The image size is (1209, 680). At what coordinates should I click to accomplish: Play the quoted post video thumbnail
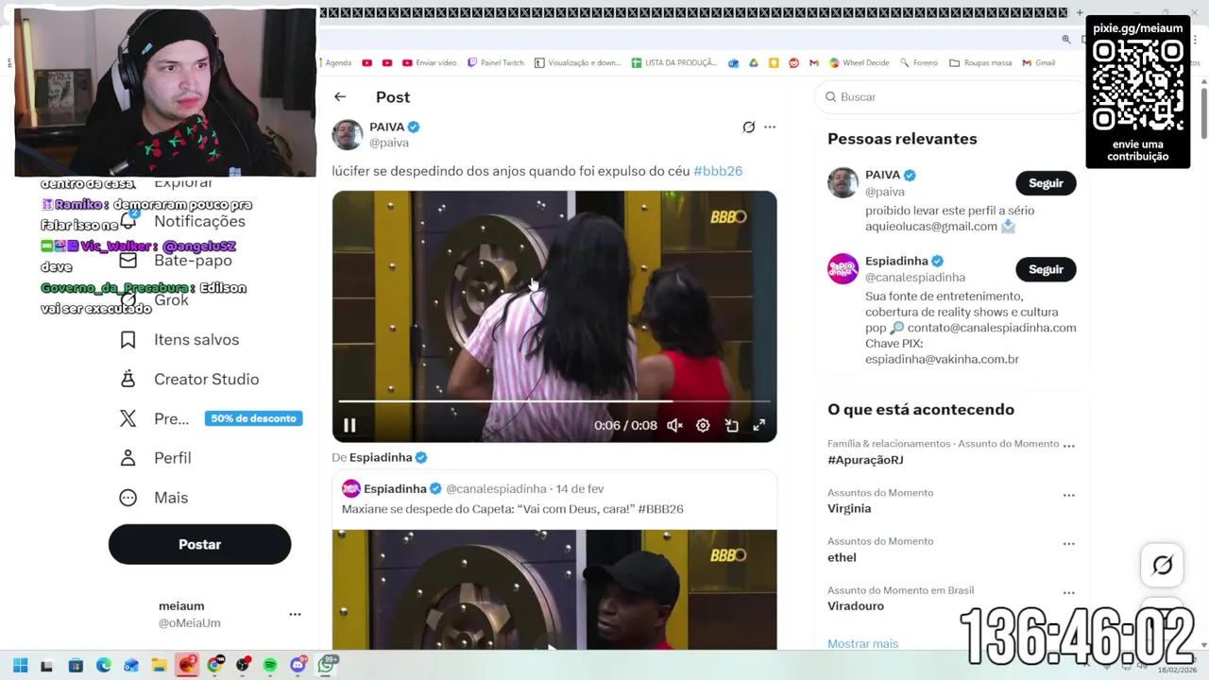[554, 589]
